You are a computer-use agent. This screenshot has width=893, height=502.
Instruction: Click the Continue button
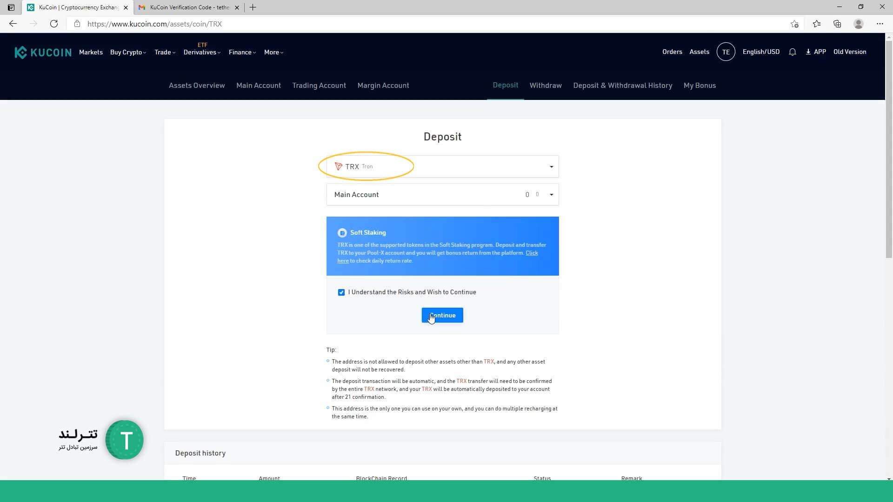point(442,315)
